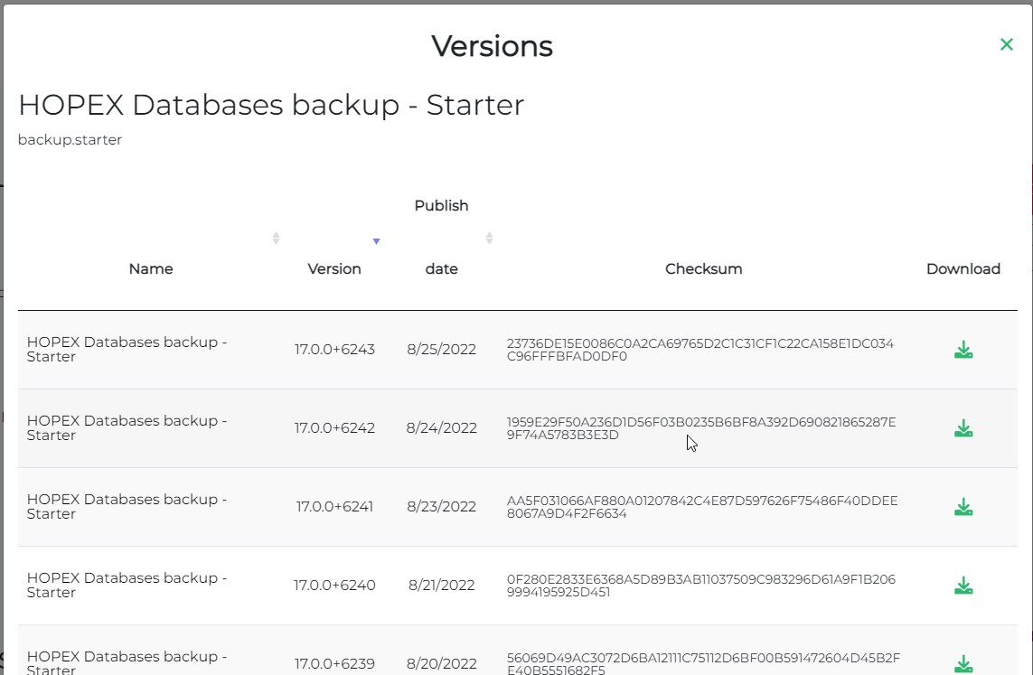The height and width of the screenshot is (675, 1033).
Task: Click checksum starting with AA5F0310
Action: (702, 507)
